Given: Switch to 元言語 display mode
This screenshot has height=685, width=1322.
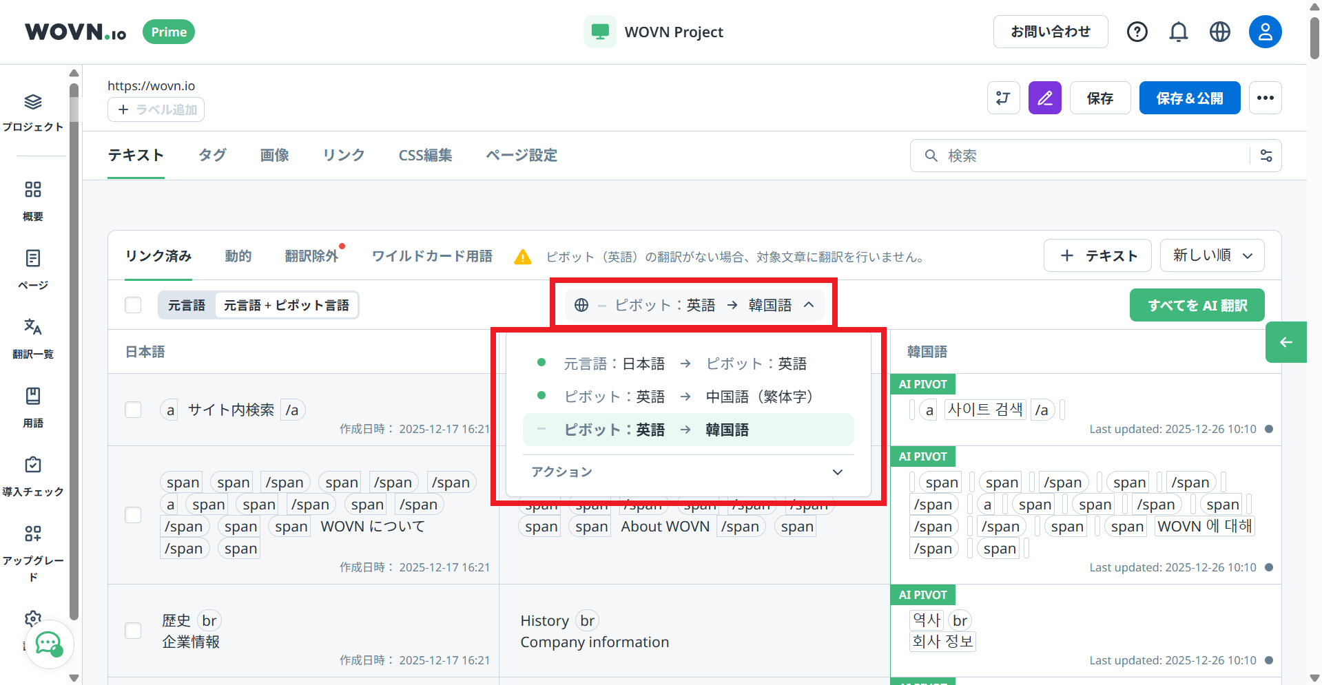Looking at the screenshot, I should coord(186,304).
